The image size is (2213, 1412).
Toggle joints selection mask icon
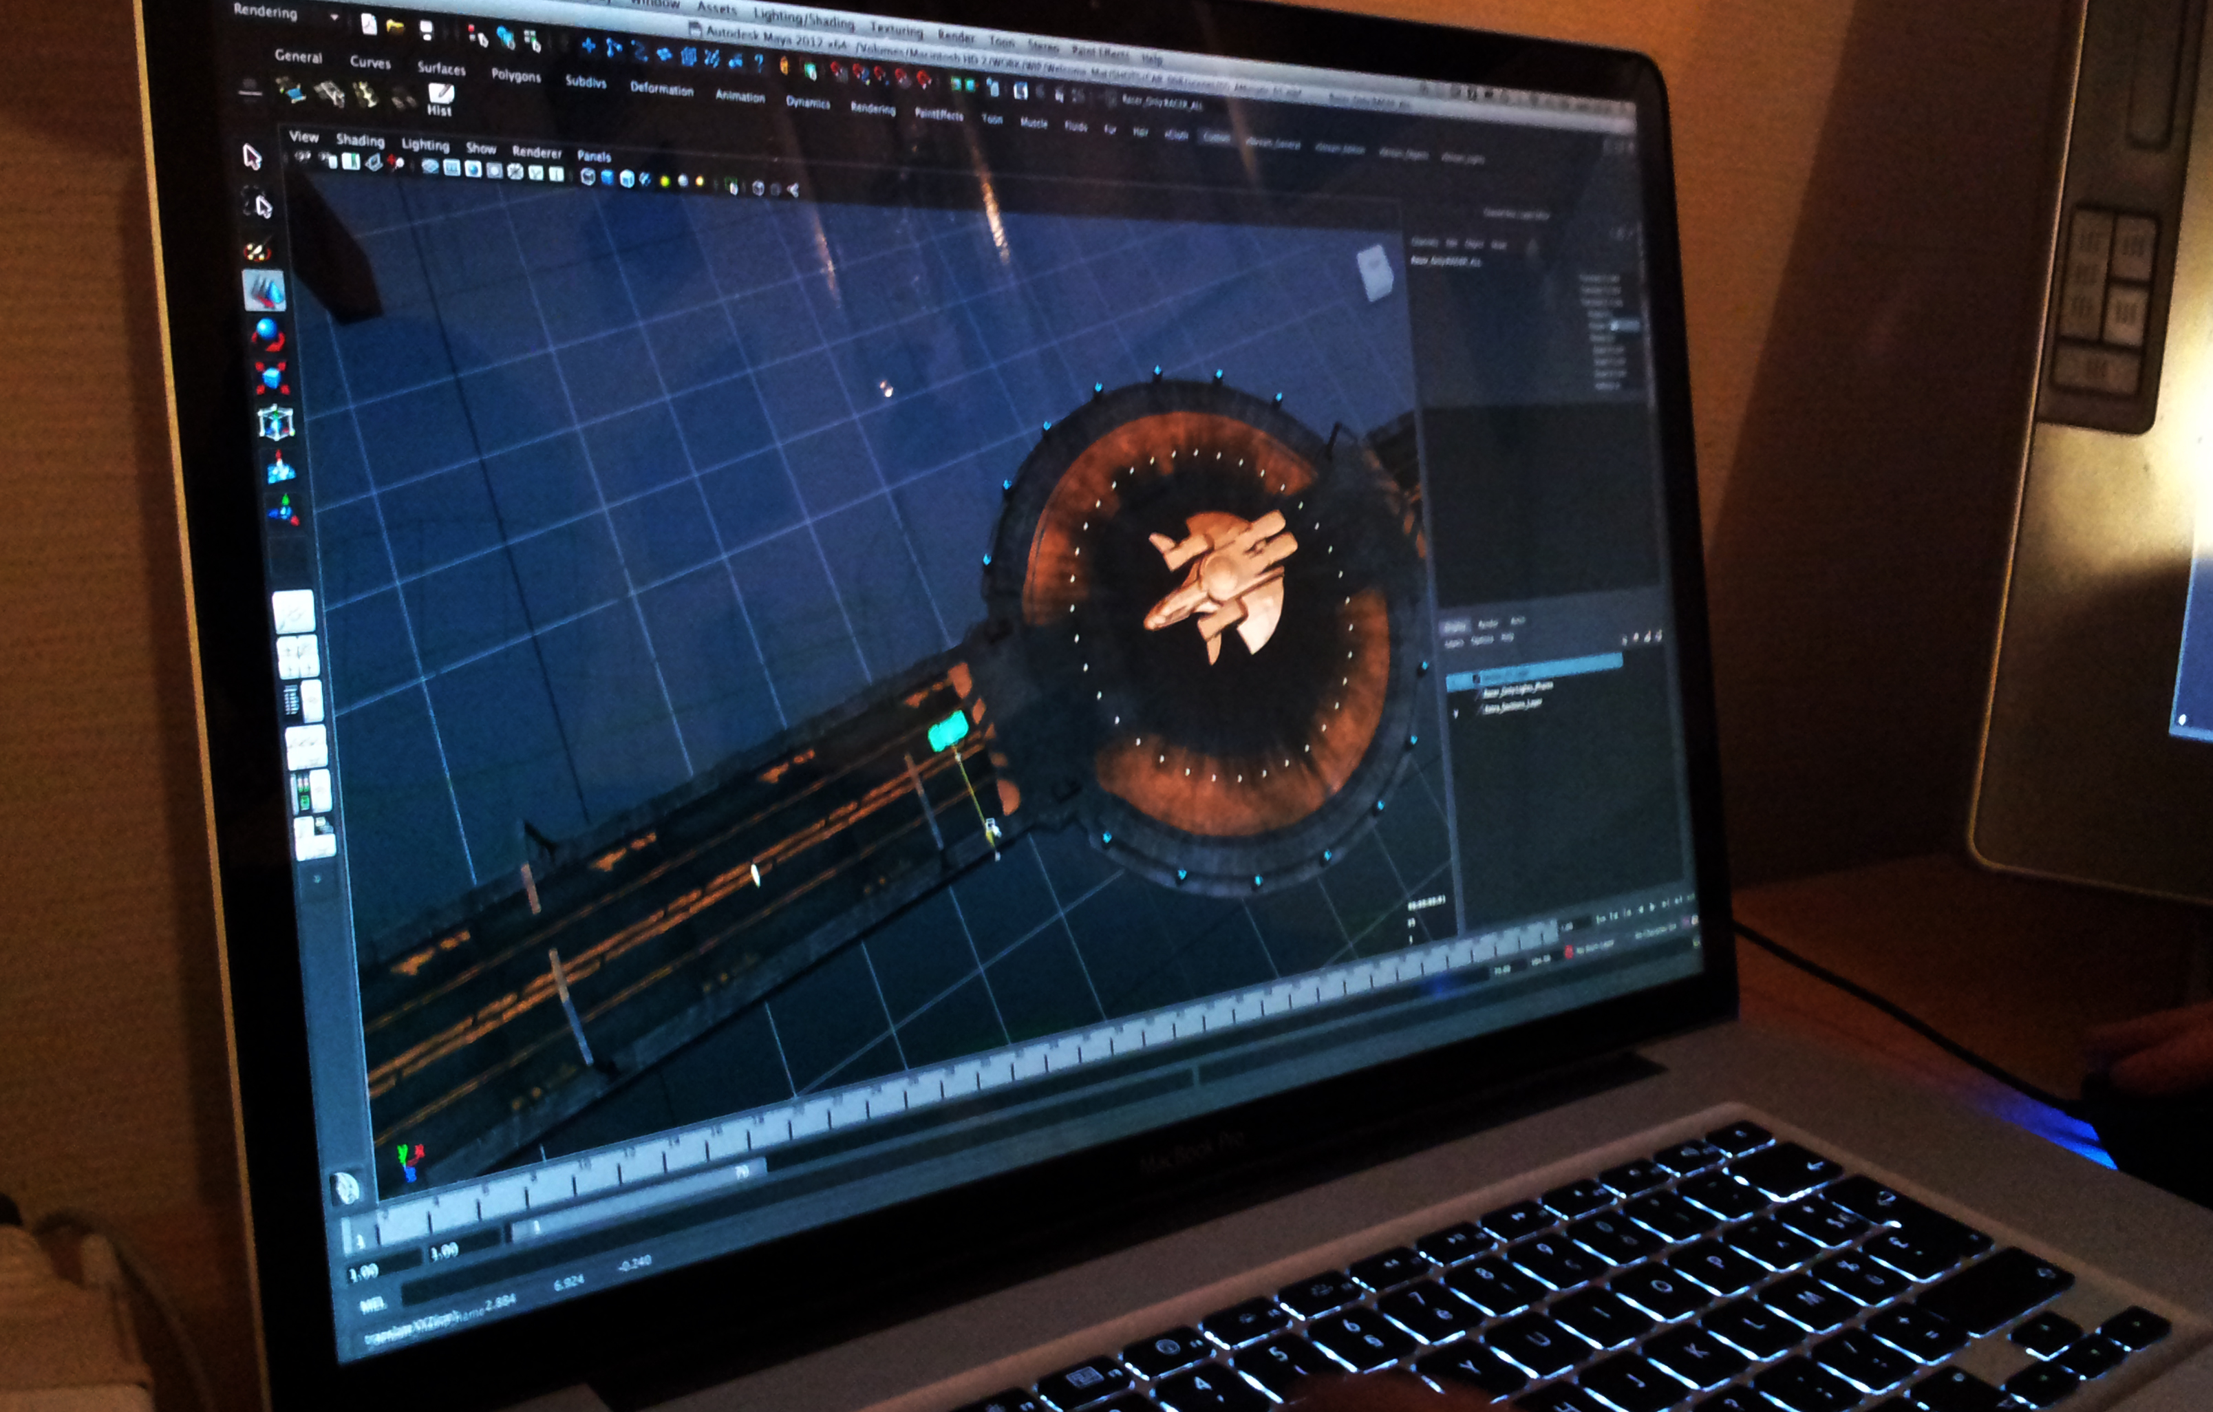[614, 47]
